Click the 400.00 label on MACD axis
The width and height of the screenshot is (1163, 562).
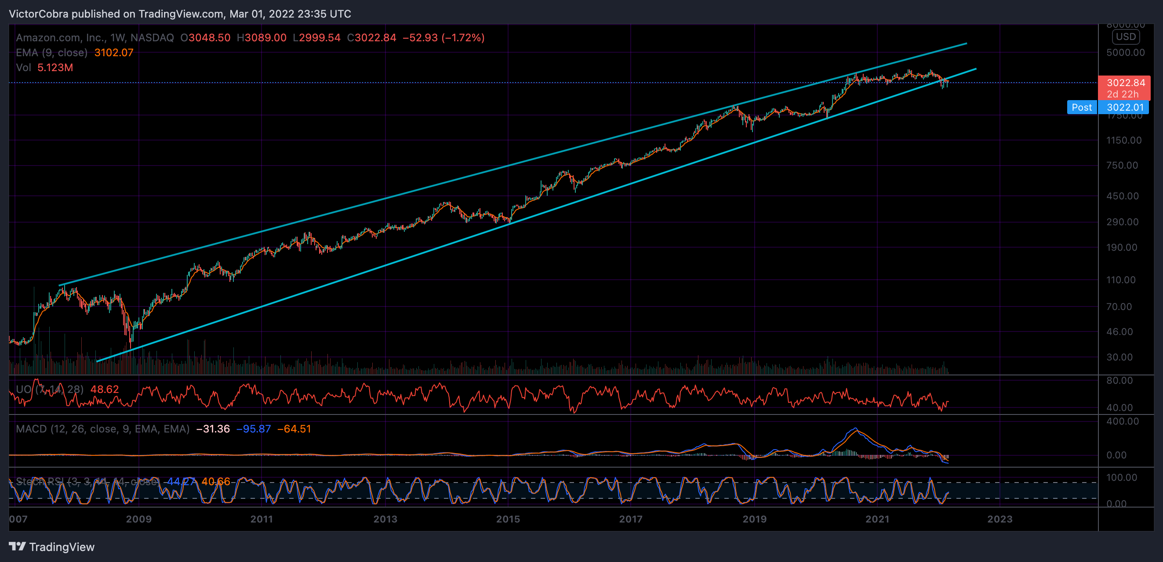click(1123, 421)
